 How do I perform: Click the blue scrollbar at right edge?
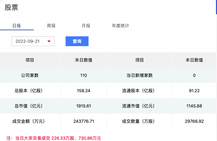(216, 7)
